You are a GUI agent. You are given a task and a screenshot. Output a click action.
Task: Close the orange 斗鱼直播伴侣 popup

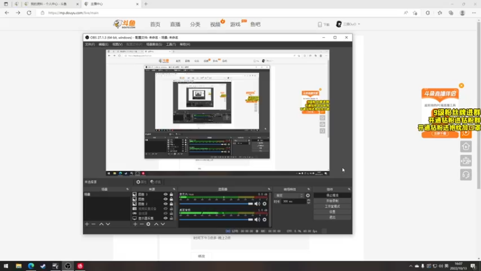click(x=461, y=86)
